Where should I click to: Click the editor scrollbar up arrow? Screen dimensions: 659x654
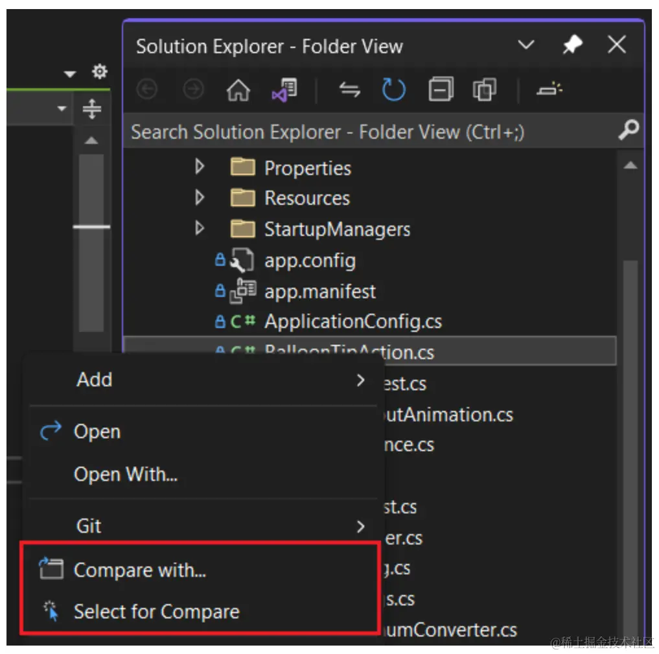tap(91, 141)
